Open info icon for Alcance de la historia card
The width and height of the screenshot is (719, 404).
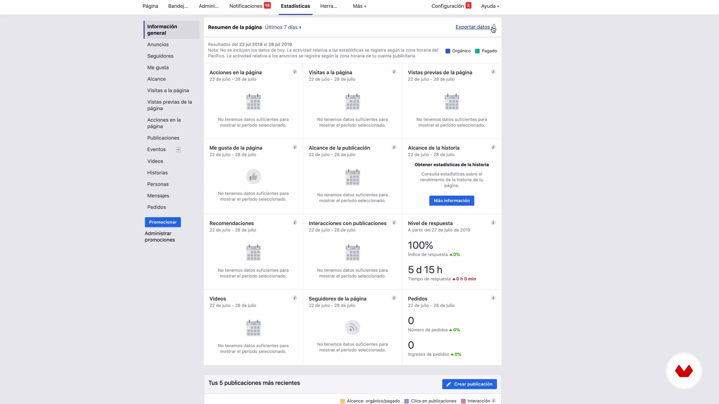coord(493,147)
